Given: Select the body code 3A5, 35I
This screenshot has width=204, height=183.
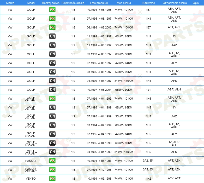Looking at the screenshot, I should coord(148,169).
